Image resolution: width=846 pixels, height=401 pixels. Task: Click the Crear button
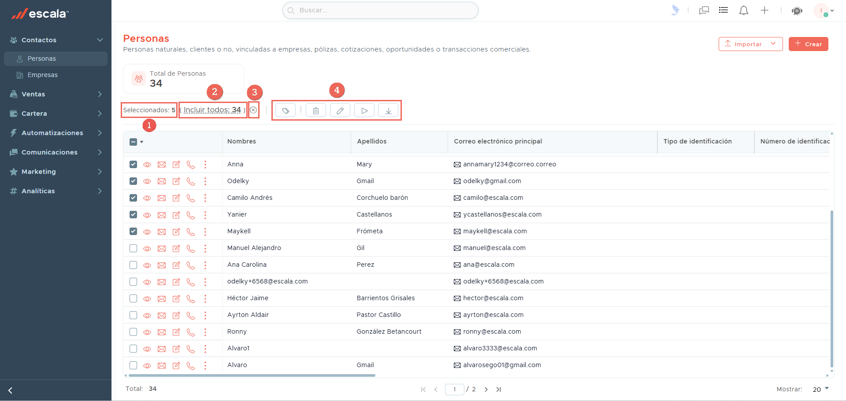pyautogui.click(x=808, y=44)
